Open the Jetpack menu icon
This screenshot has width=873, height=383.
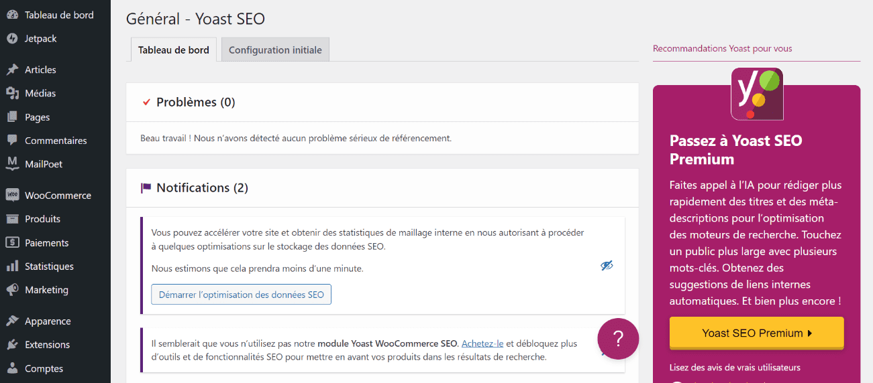pos(12,39)
